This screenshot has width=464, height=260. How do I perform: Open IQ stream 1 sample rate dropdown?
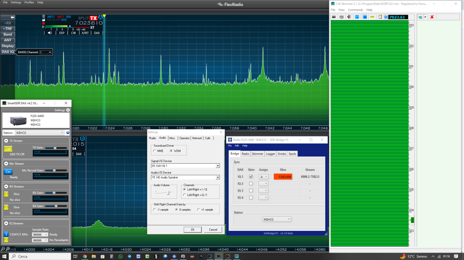coord(40,235)
